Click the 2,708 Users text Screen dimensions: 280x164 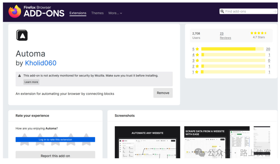196,36
